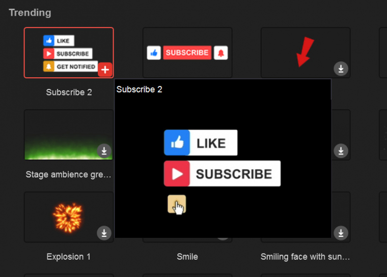This screenshot has width=387, height=277.
Task: Click the Trending section heading
Action: click(30, 13)
